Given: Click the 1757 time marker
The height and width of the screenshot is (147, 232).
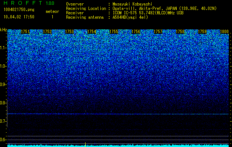Looking at the screenshot, I should 158,32.
